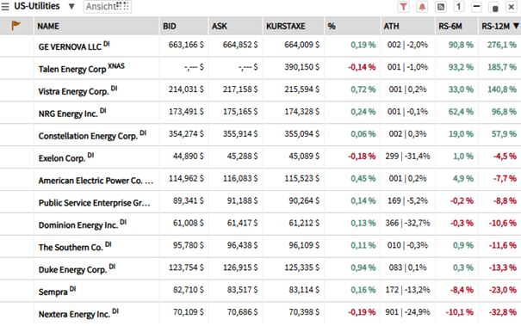Click the window group number 1 button
Image resolution: width=521 pixels, height=326 pixels.
pyautogui.click(x=459, y=7)
